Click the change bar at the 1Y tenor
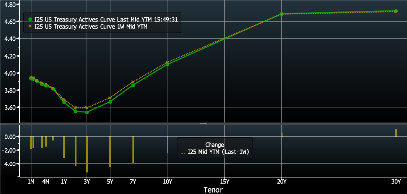The image size is (407, 194). pos(64,147)
